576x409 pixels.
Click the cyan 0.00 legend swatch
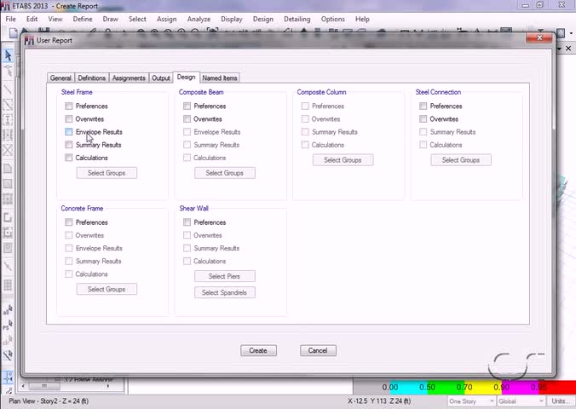tap(408, 388)
